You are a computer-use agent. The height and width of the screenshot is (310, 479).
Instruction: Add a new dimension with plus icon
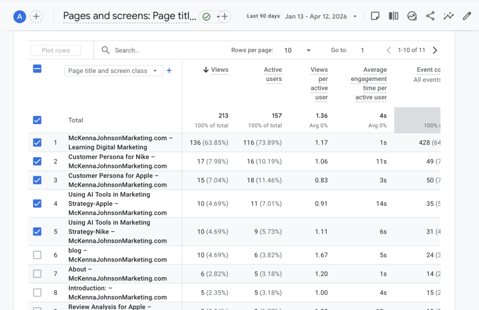point(169,71)
